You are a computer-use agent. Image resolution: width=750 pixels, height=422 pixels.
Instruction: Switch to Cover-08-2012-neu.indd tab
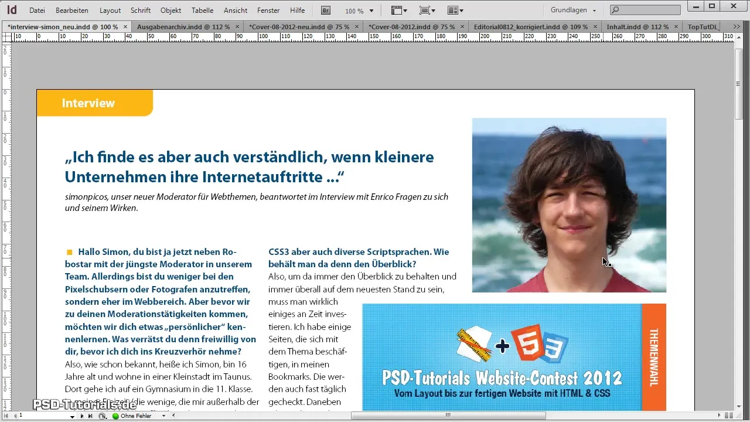(299, 27)
